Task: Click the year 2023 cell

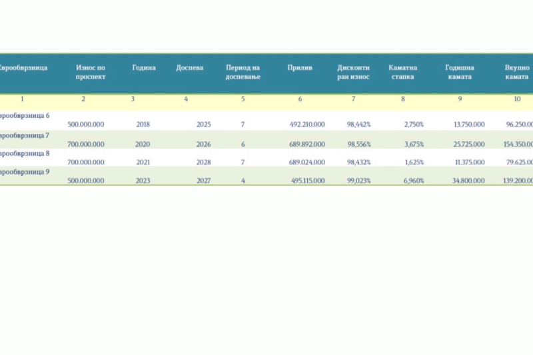Action: (x=143, y=180)
